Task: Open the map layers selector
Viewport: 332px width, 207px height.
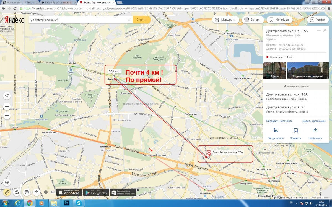Action: 7,182
